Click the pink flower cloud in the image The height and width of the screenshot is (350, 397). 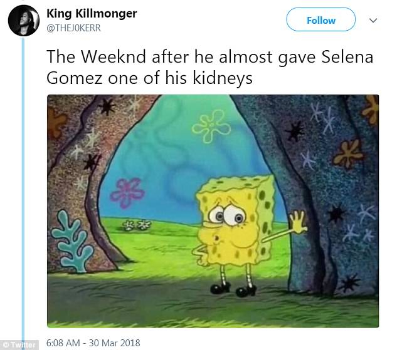[127, 193]
